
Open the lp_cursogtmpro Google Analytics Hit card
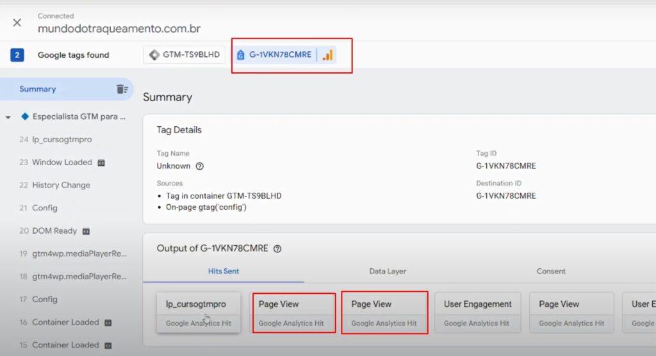tap(199, 312)
